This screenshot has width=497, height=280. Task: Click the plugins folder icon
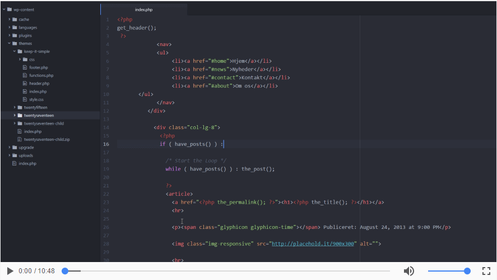tap(15, 35)
